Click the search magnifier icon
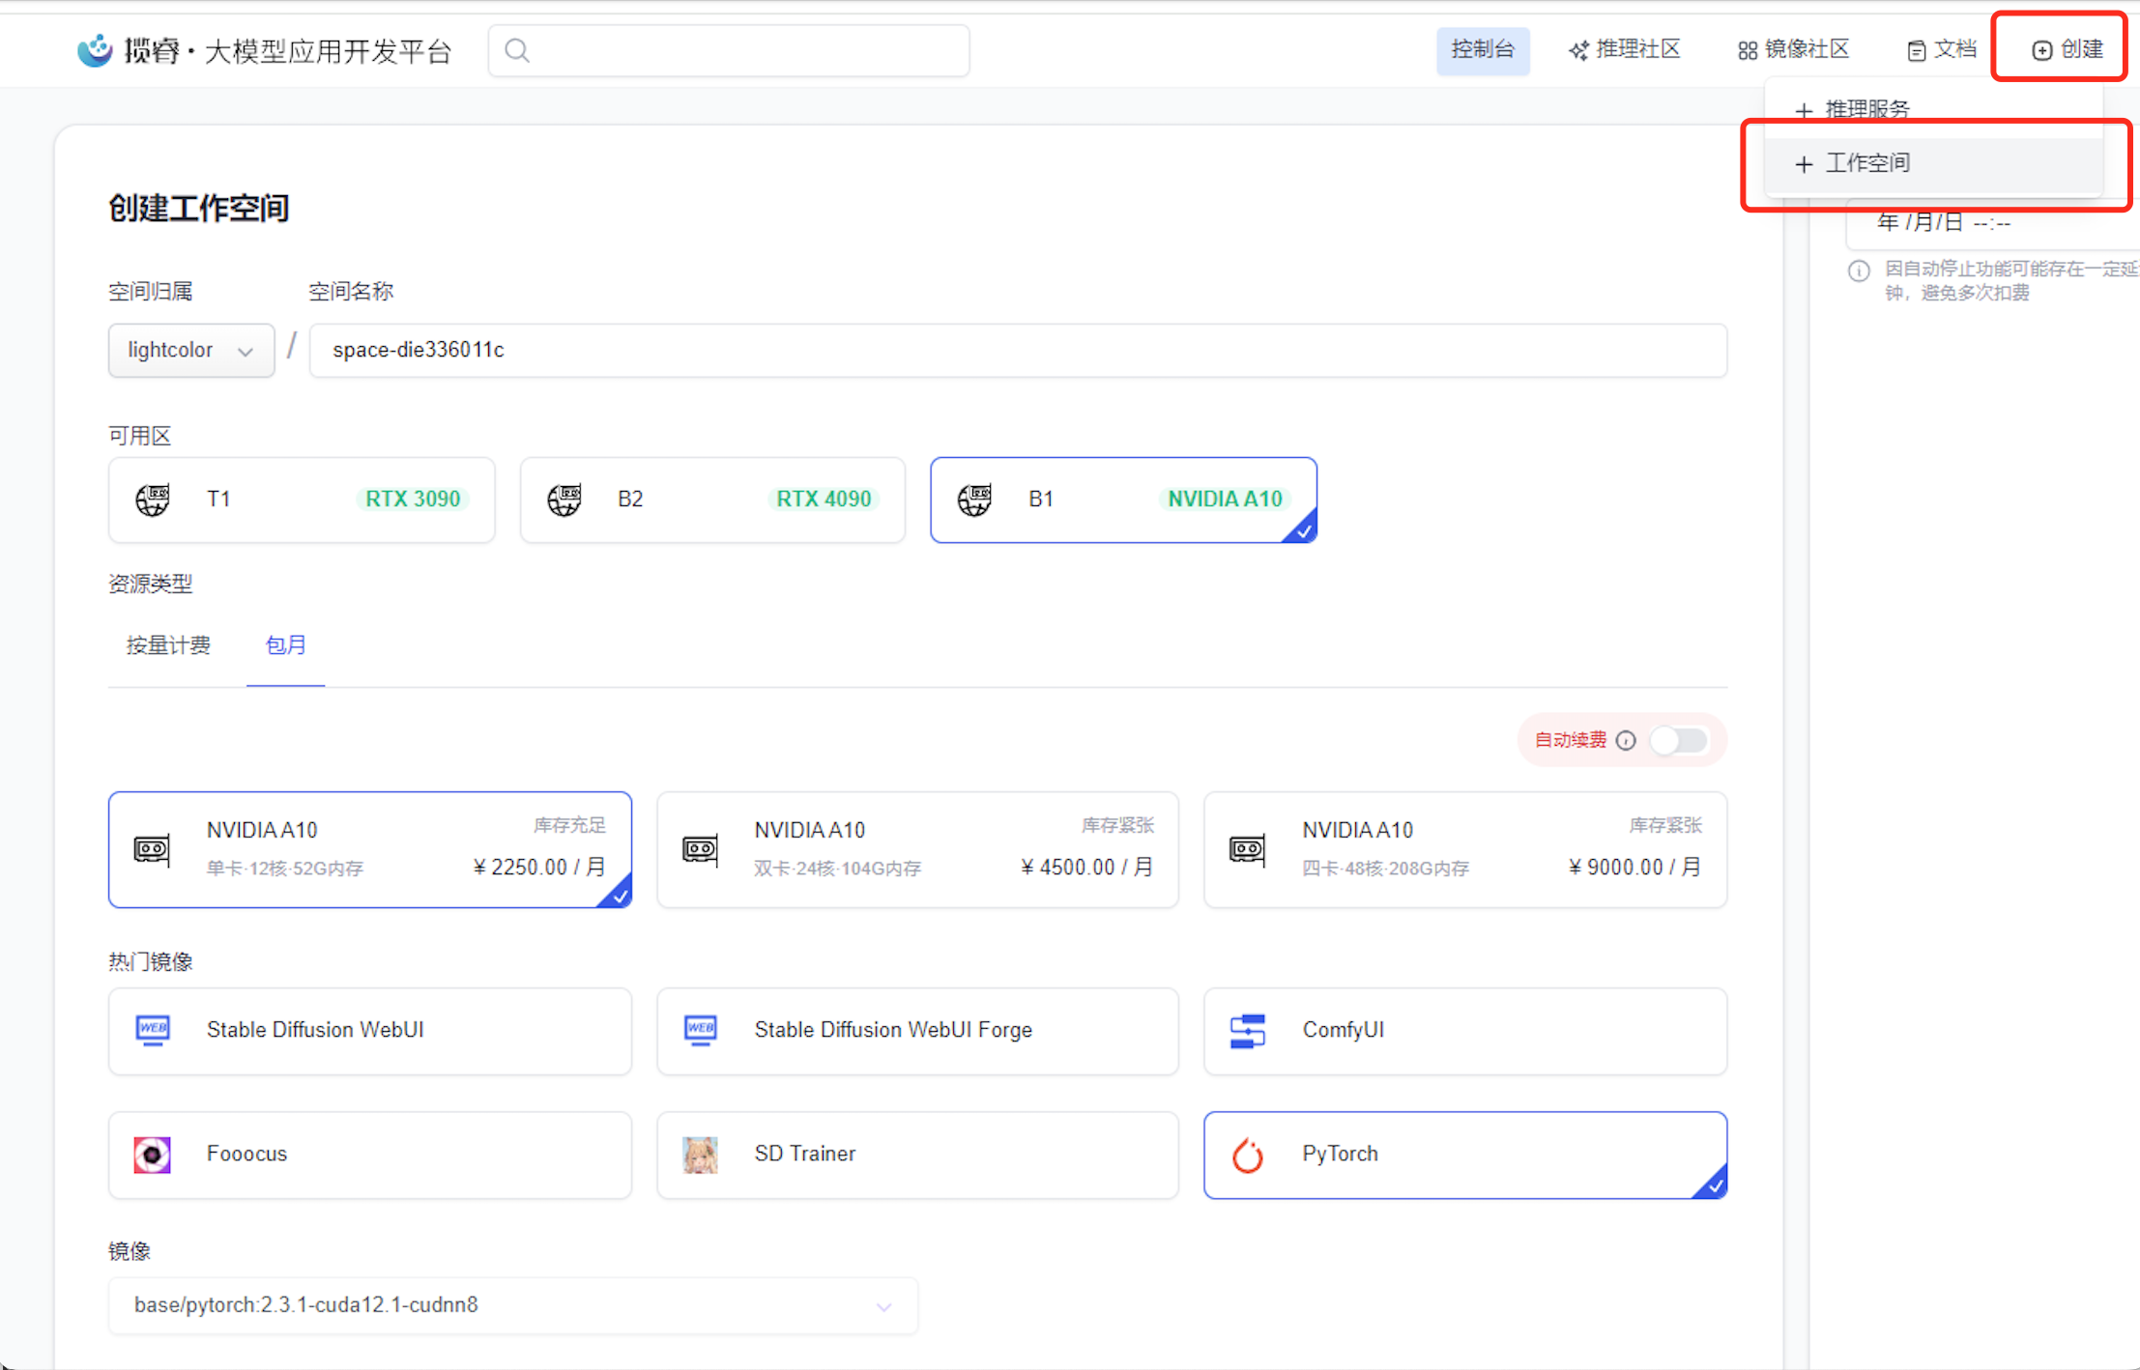Screen dimensions: 2140x1370 tap(517, 50)
